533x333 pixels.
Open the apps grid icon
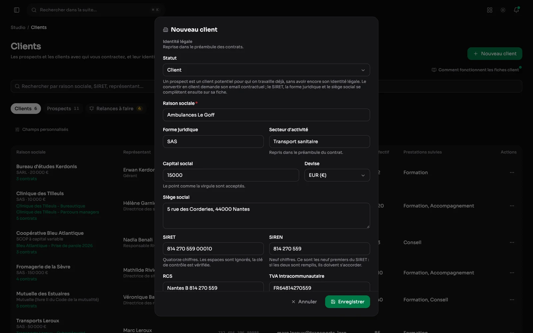tap(490, 10)
